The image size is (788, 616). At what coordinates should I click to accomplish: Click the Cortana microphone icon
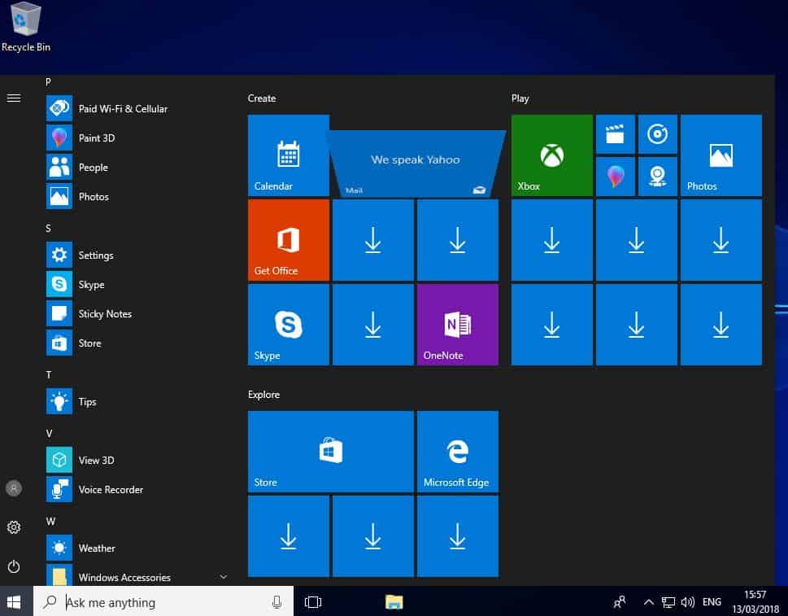[x=276, y=602]
